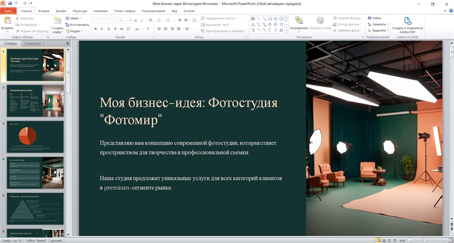This screenshot has height=243, width=454.
Task: Toggle Bold (Ж) formatting
Action: click(x=95, y=29)
